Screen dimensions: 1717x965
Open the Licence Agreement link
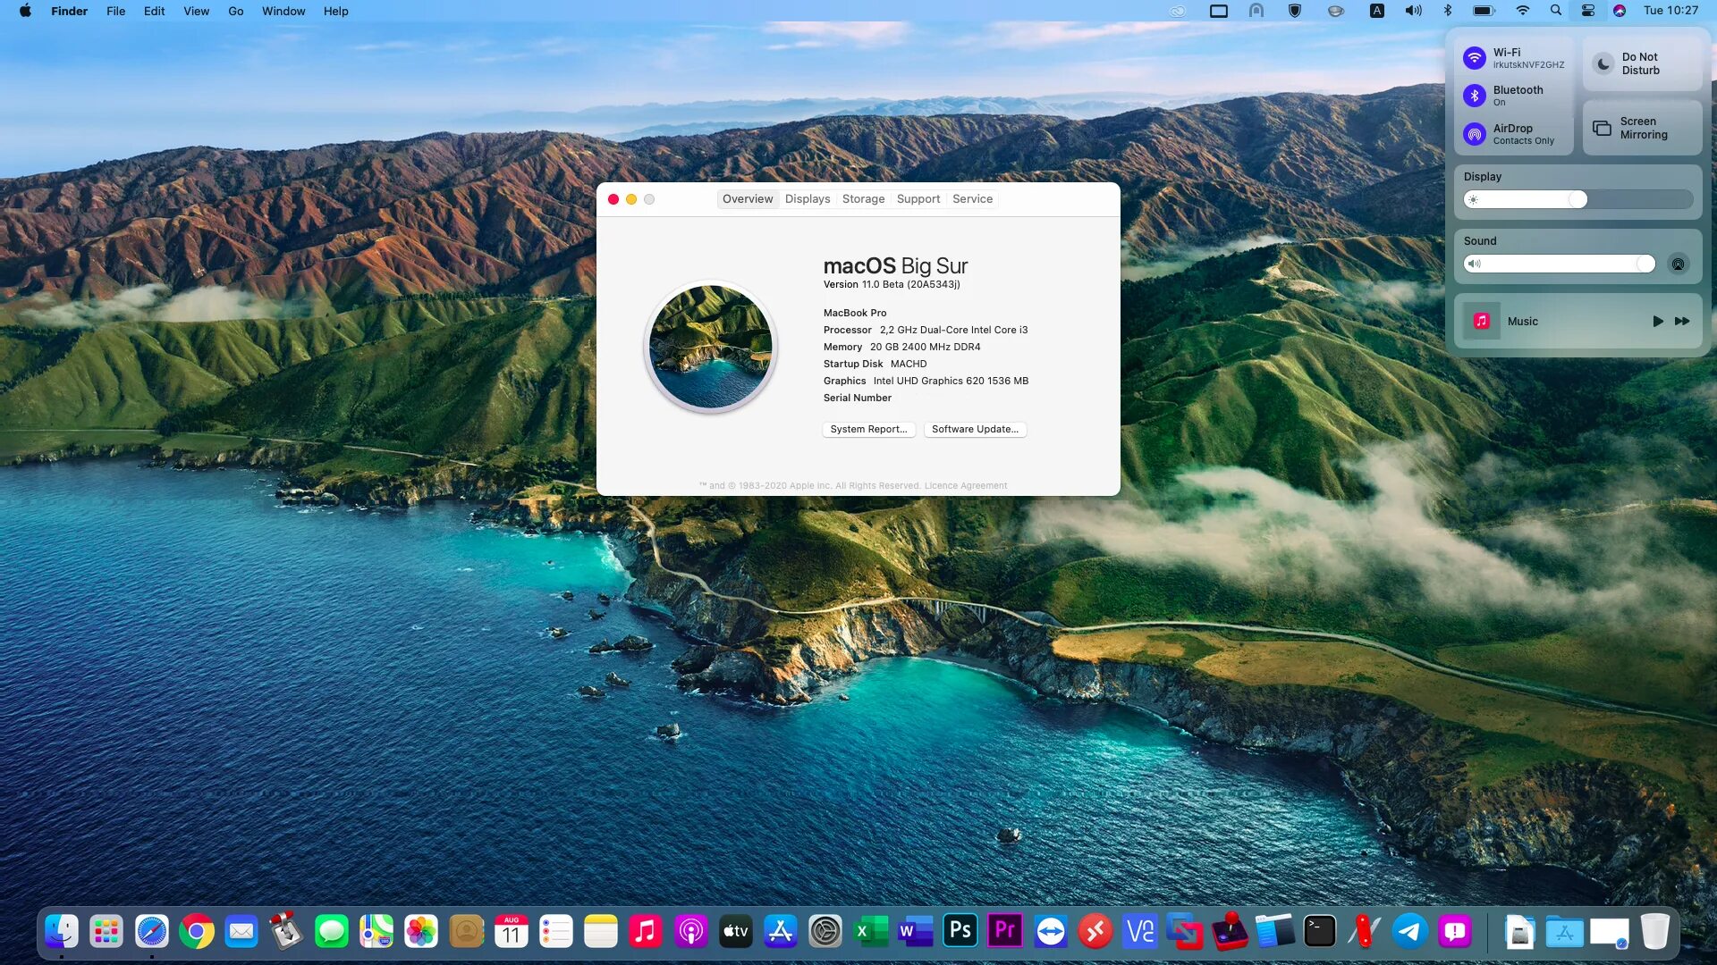[965, 485]
